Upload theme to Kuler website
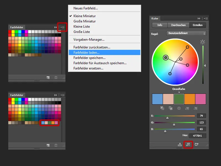The image size is (221, 166). [x=197, y=144]
